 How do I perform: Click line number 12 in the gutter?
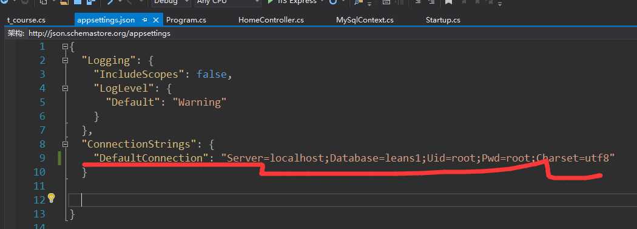click(x=39, y=200)
